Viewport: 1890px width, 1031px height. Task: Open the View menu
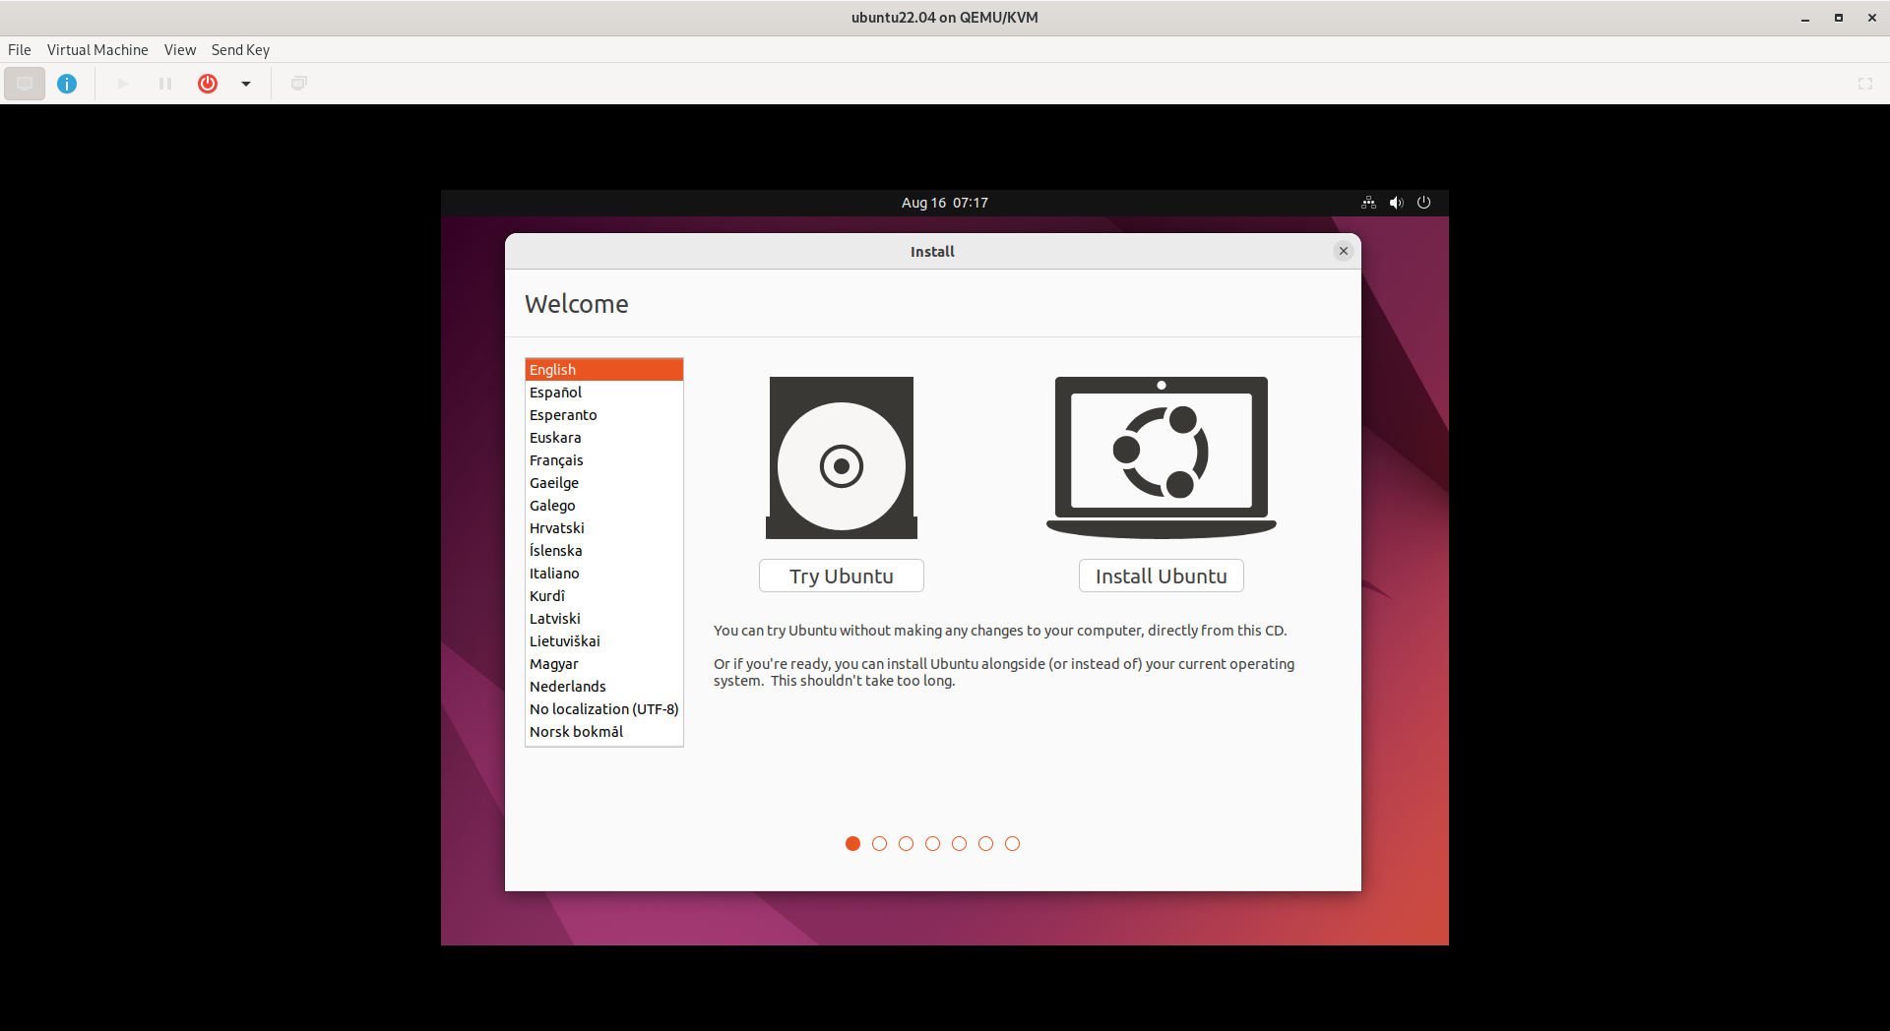pos(180,50)
